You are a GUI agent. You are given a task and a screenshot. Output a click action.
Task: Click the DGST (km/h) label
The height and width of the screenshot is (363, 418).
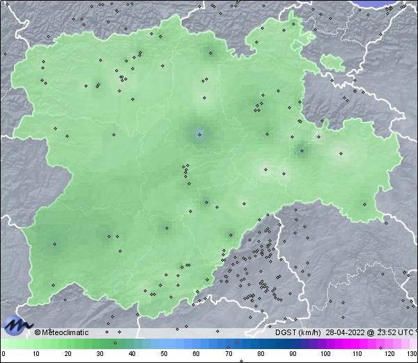pyautogui.click(x=298, y=332)
